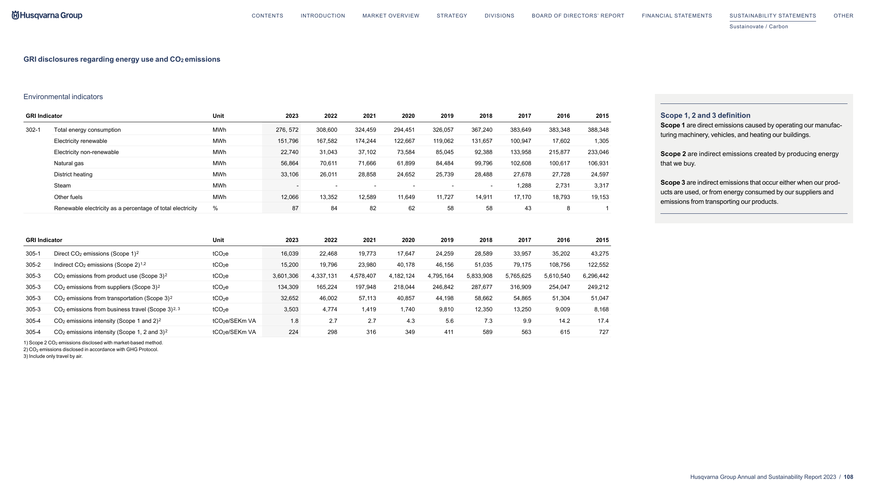Click the Total energy consumption row label
Image resolution: width=877 pixels, height=494 pixels.
87,130
